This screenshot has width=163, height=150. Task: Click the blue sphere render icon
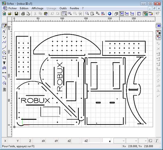click(x=109, y=14)
